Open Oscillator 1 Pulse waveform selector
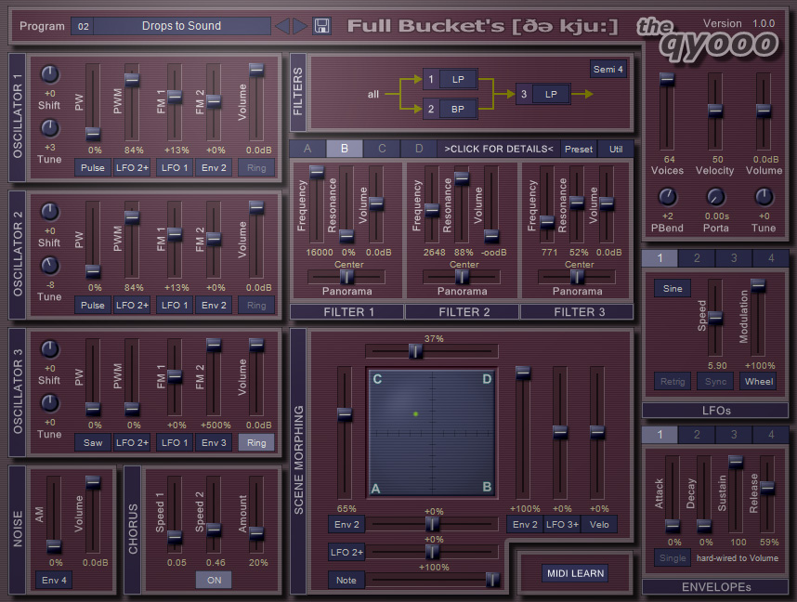 tap(93, 168)
